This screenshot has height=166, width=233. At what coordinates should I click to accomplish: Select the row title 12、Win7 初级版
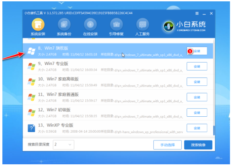54,110
